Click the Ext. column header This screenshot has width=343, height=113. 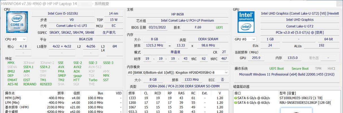pos(205,93)
